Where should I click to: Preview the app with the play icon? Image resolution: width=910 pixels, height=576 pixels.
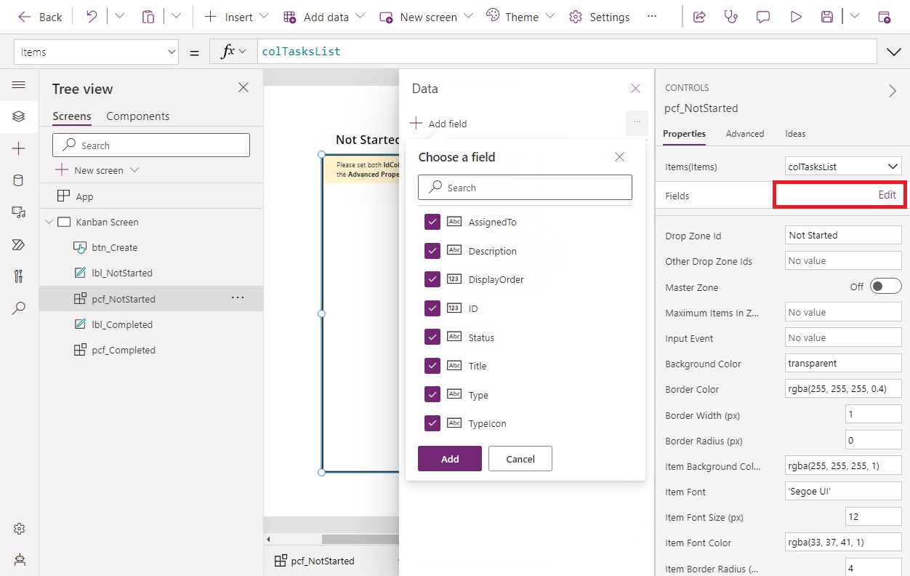[x=795, y=16]
